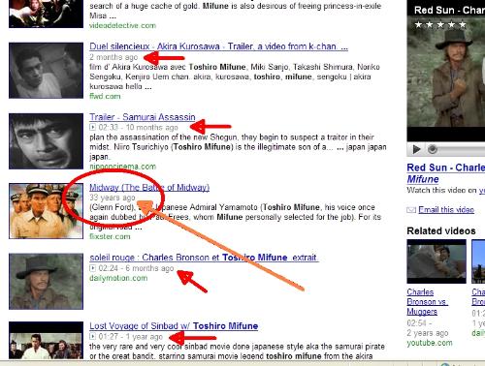Click the Related videos heading
The width and height of the screenshot is (485, 366).
point(441,231)
